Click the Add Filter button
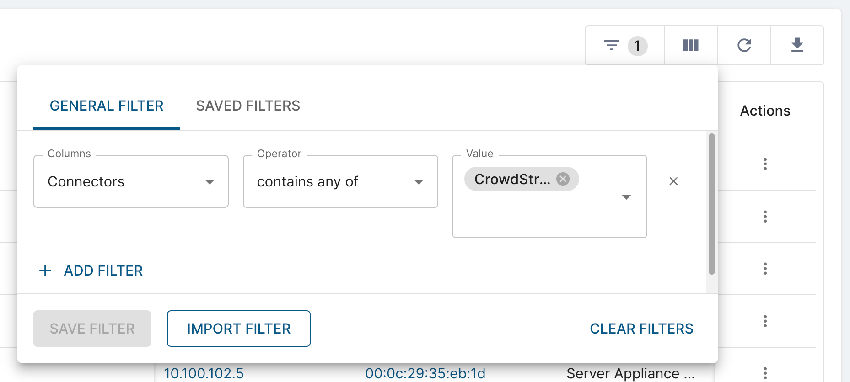This screenshot has height=382, width=850. 91,271
